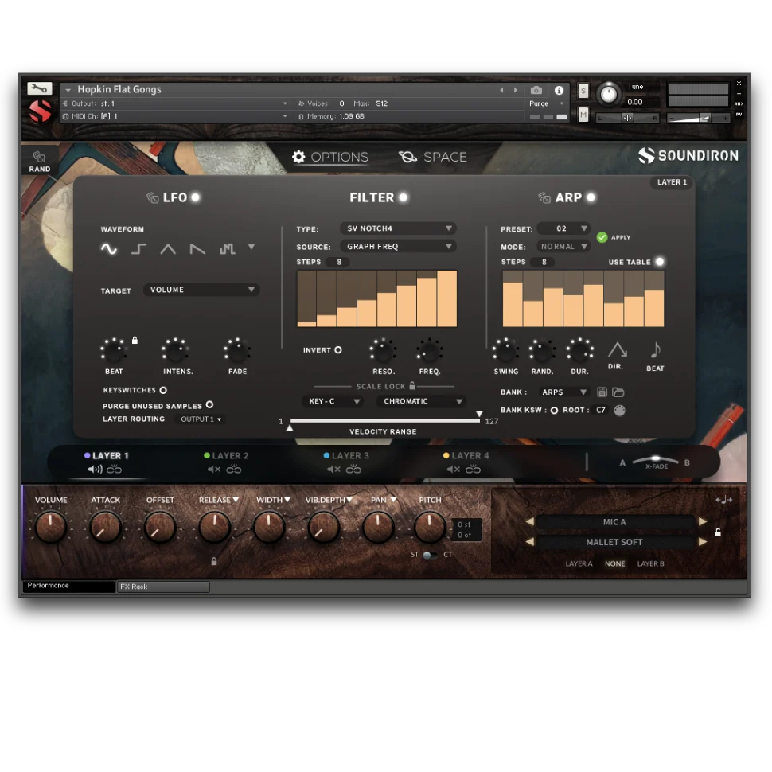
Task: Click the X-FADE slider
Action: pyautogui.click(x=655, y=462)
